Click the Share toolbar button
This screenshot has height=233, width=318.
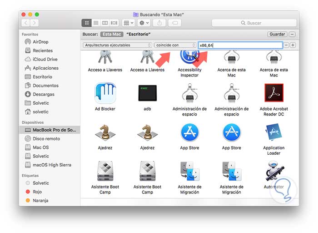(159, 23)
